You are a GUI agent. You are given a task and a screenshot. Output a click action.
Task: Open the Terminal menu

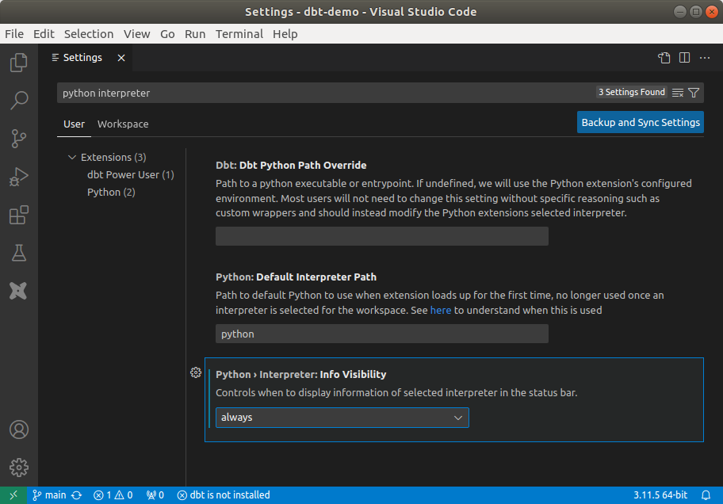[239, 34]
